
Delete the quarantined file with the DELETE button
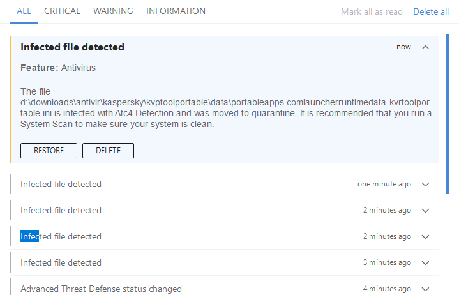coord(108,151)
